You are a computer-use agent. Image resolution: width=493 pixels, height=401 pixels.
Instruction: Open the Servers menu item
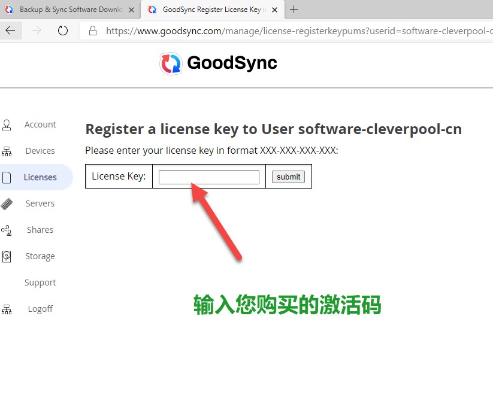(40, 204)
